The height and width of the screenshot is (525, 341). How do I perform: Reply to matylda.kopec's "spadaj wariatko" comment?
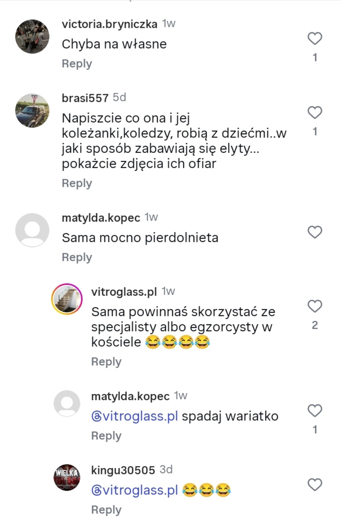(x=106, y=436)
